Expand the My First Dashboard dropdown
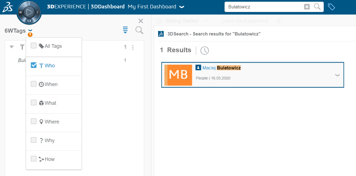The height and width of the screenshot is (176, 356). pyautogui.click(x=182, y=7)
